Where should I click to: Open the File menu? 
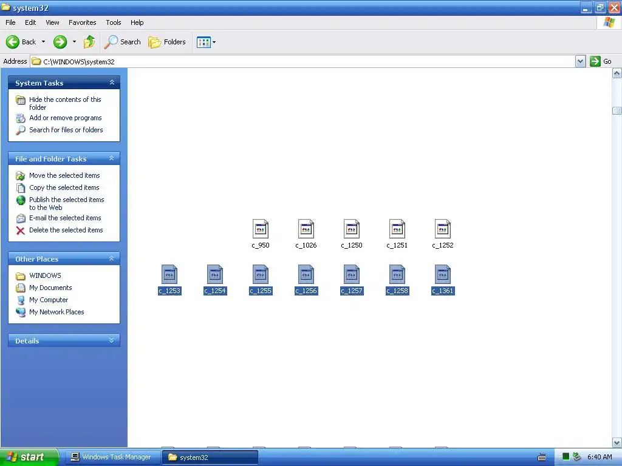coord(11,22)
